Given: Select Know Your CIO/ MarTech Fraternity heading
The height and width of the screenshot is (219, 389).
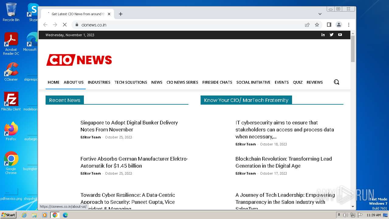Looking at the screenshot, I should [x=246, y=100].
